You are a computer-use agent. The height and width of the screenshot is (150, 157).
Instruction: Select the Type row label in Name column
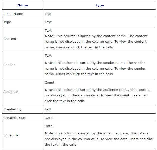coord(7,22)
